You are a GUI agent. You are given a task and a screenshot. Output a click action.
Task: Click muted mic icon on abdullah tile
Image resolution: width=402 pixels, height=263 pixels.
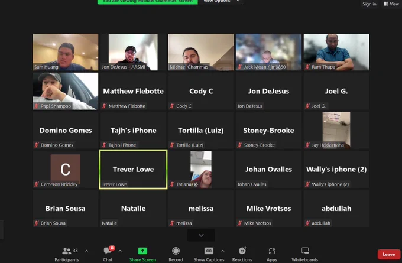(x=307, y=223)
